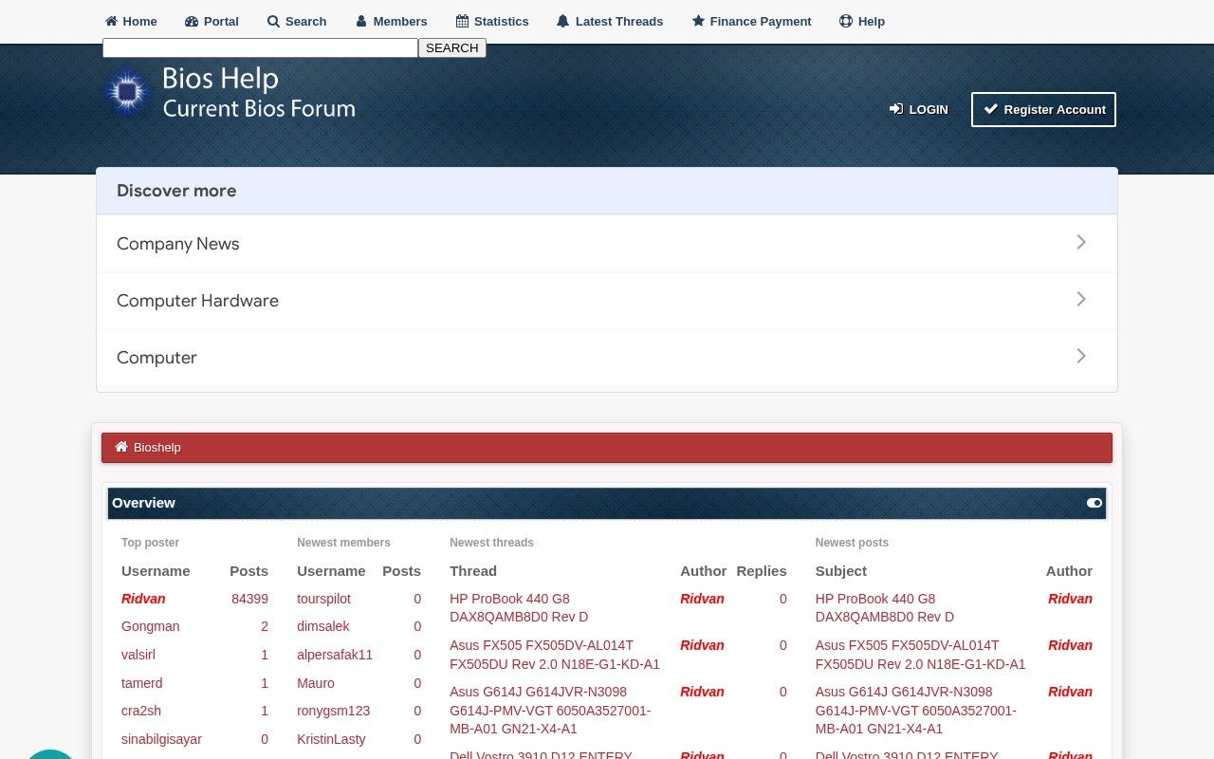
Task: Open Ridvan in the Top poster list
Action: coord(143,599)
